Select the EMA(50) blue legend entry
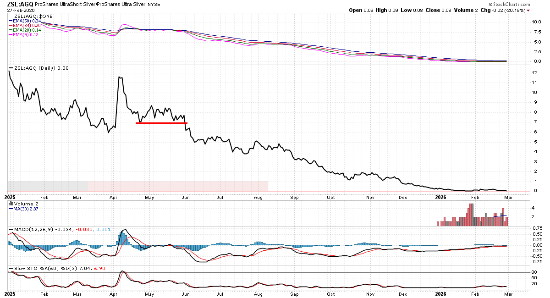Screen dimensions: 550x298 coord(27,21)
